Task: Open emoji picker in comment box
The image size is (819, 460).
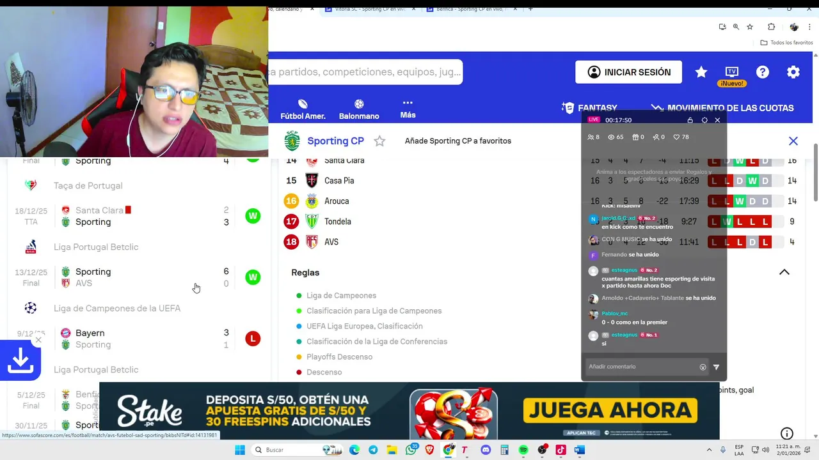Action: [703, 367]
